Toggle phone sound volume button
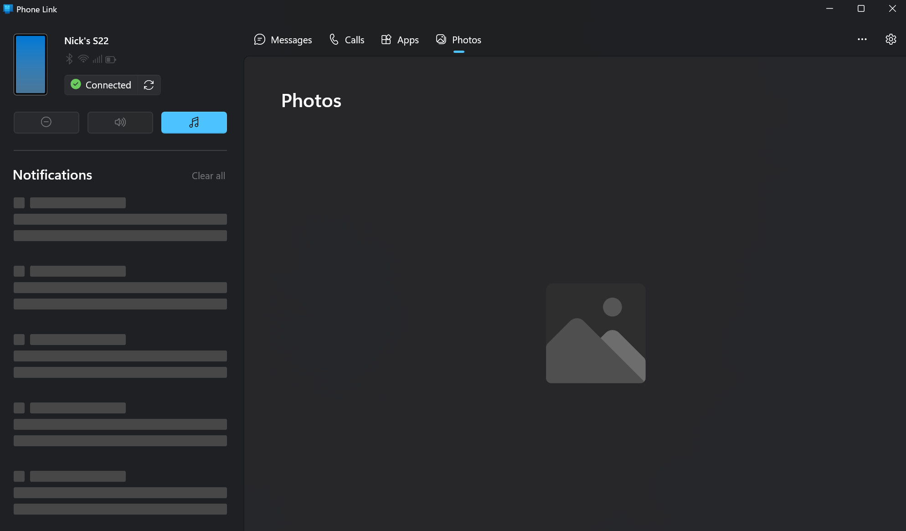This screenshot has height=531, width=906. (120, 122)
